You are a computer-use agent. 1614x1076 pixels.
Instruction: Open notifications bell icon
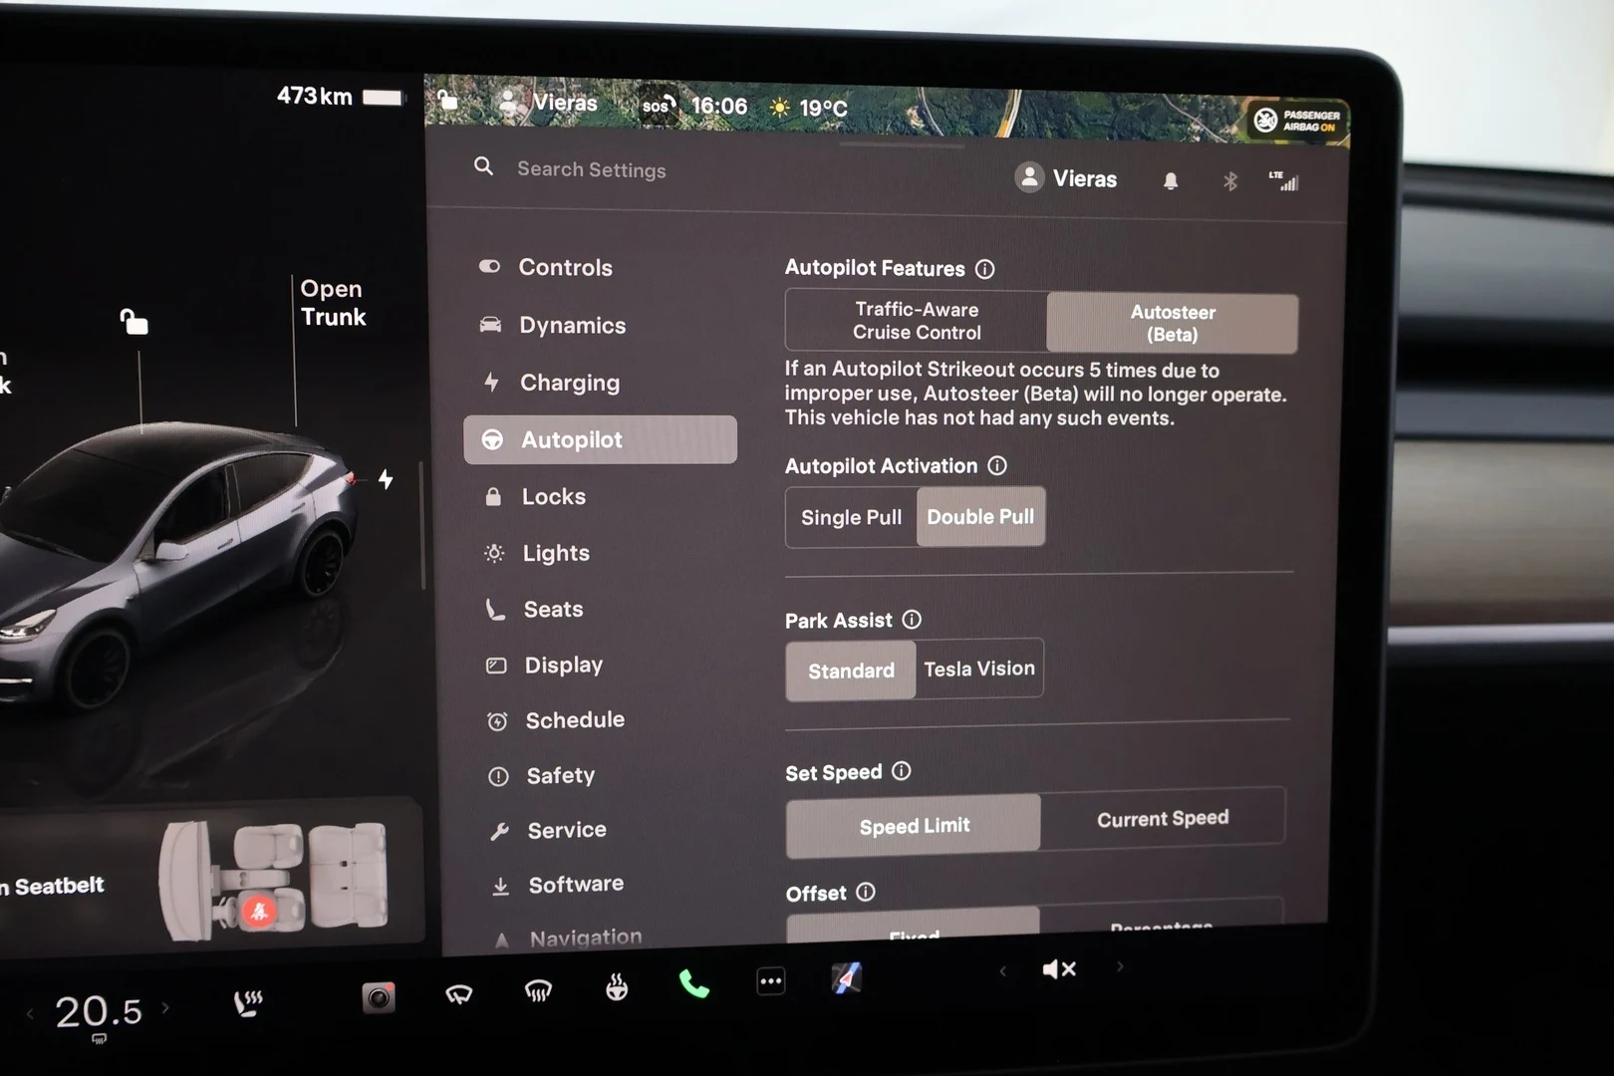point(1171,180)
